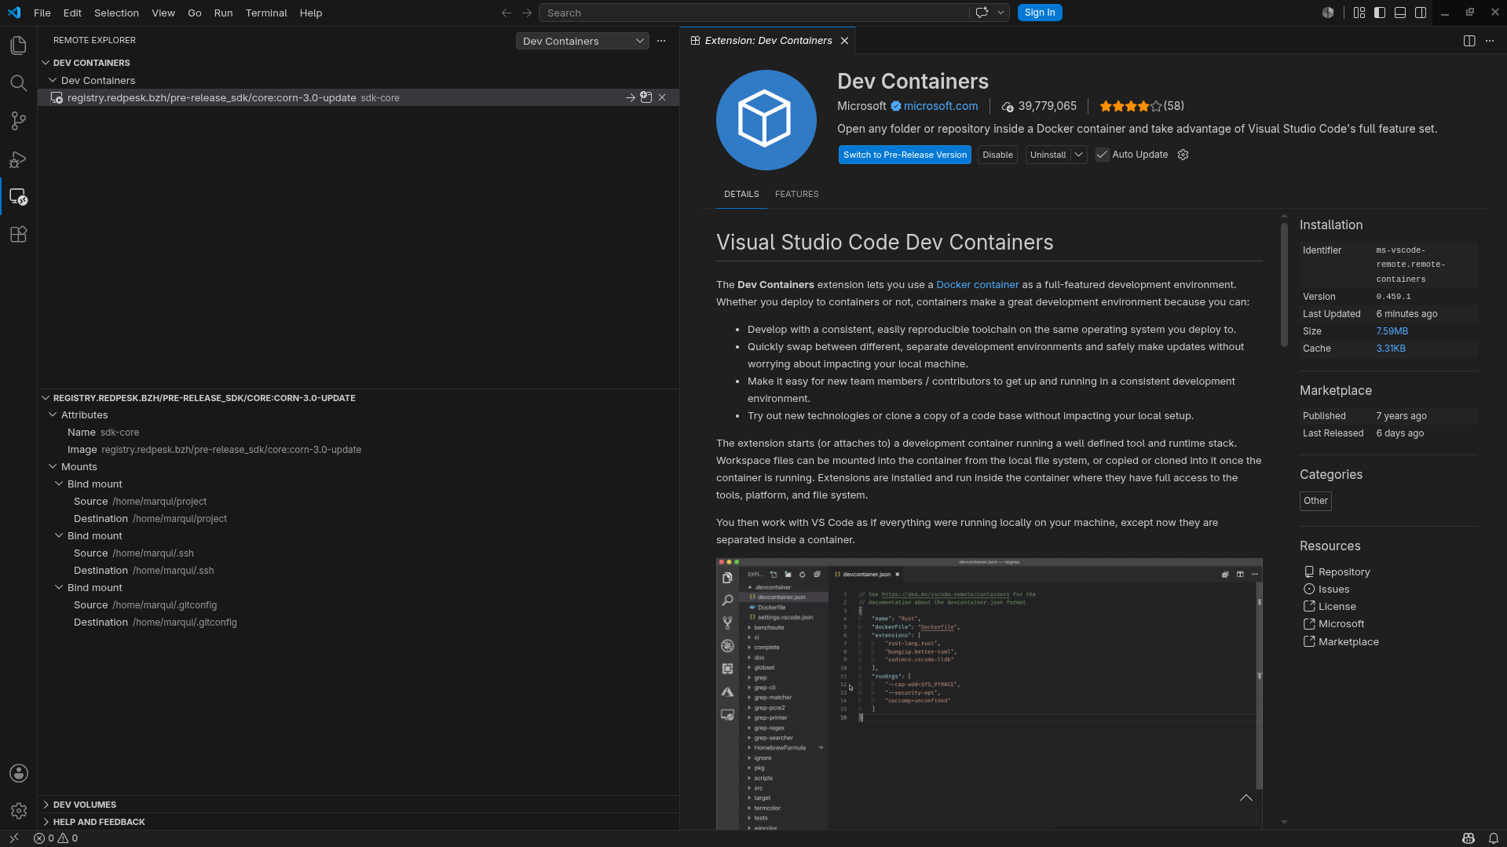Viewport: 1507px width, 847px height.
Task: Open extension settings gear next to Auto Update
Action: click(x=1183, y=155)
